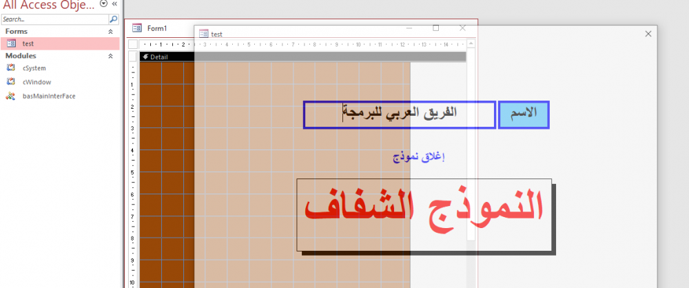Close the outer transparent form window
This screenshot has width=689, height=288.
(648, 34)
